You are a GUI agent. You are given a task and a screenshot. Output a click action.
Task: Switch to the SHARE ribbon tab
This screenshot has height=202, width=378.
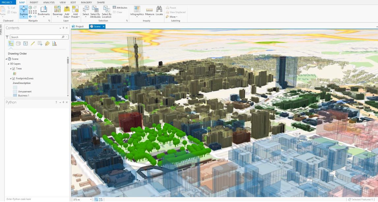pyautogui.click(x=101, y=2)
